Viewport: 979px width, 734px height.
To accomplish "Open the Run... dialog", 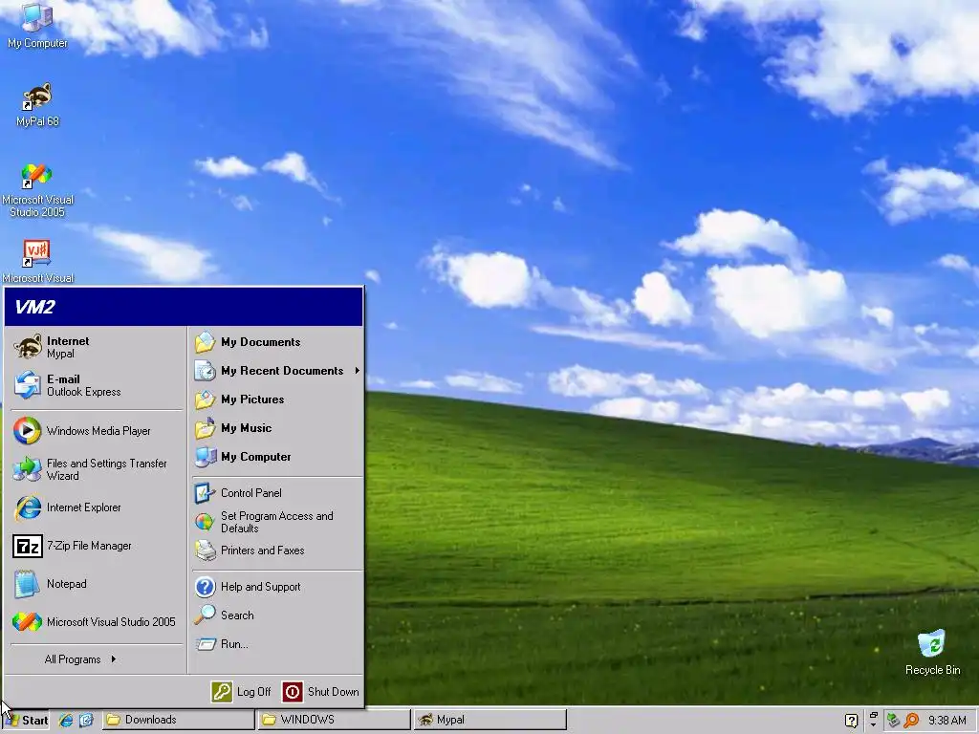I will (277, 644).
